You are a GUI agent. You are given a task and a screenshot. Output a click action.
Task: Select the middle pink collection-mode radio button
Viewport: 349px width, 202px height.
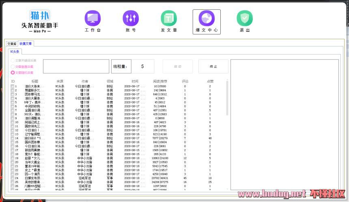click(13, 66)
